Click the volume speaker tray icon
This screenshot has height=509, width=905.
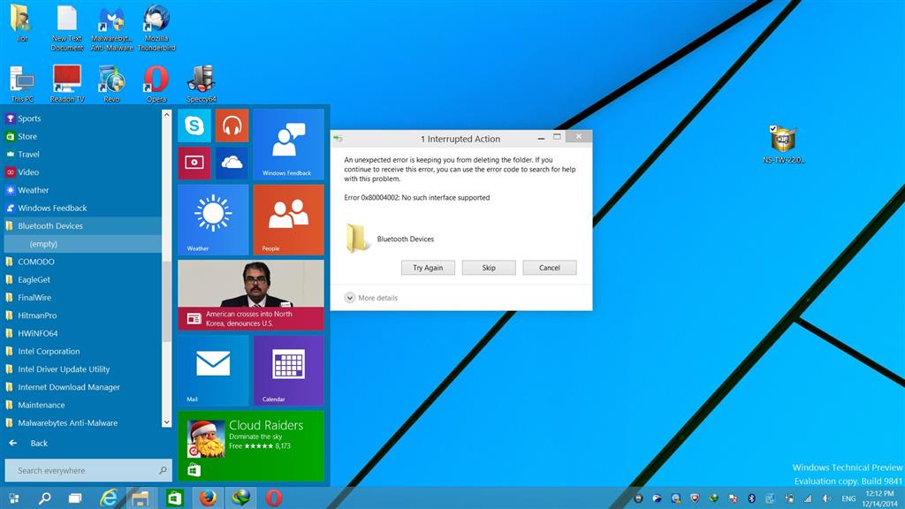click(826, 498)
